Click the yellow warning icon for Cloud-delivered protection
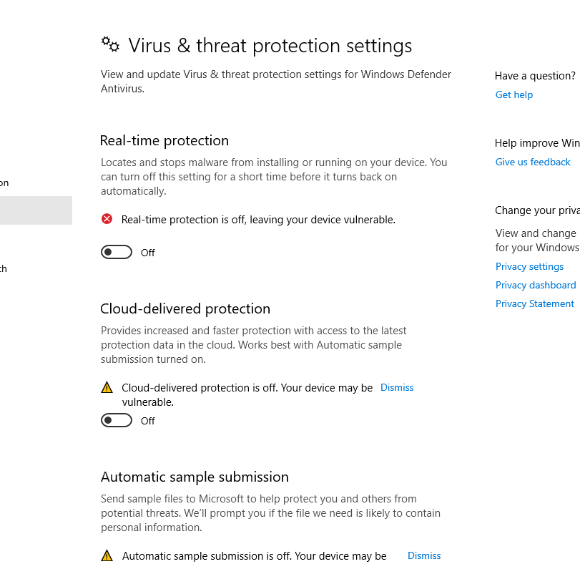Image resolution: width=580 pixels, height=564 pixels. (x=107, y=388)
